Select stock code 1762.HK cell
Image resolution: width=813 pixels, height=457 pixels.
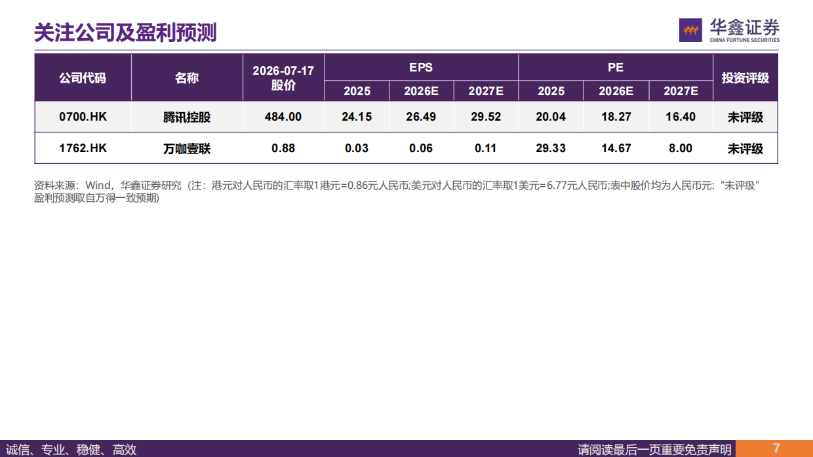83,148
